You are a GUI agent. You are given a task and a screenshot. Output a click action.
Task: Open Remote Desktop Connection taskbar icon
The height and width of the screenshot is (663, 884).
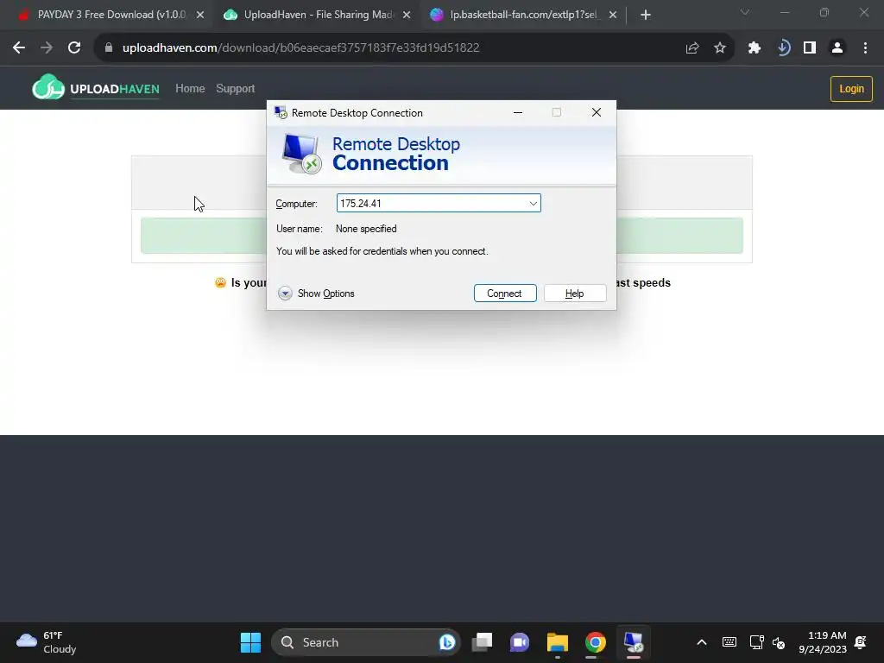pos(633,642)
